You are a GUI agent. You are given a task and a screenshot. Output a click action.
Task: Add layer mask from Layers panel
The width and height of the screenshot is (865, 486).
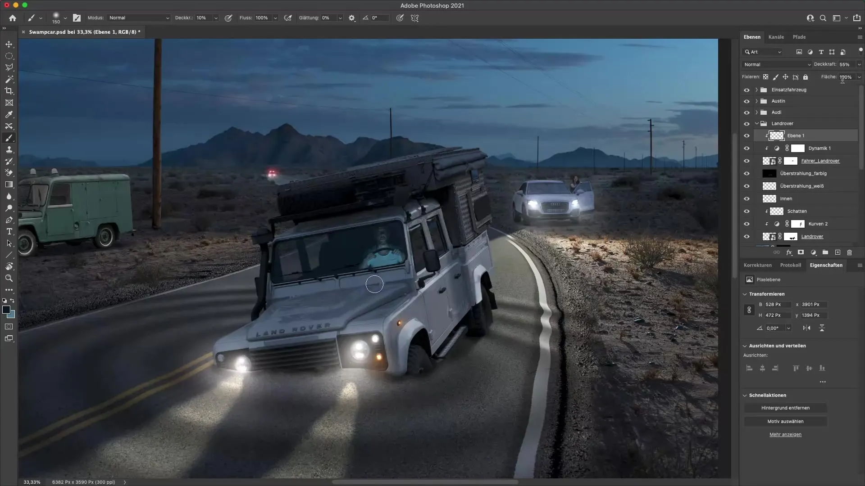coord(801,252)
